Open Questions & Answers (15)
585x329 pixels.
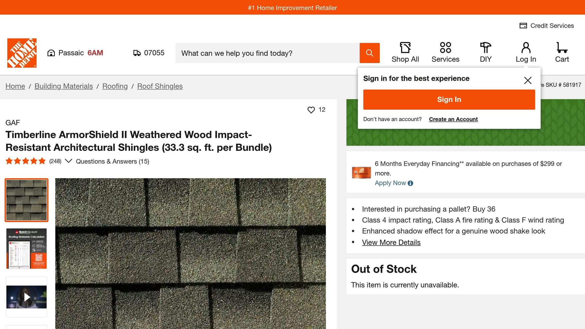(x=113, y=161)
